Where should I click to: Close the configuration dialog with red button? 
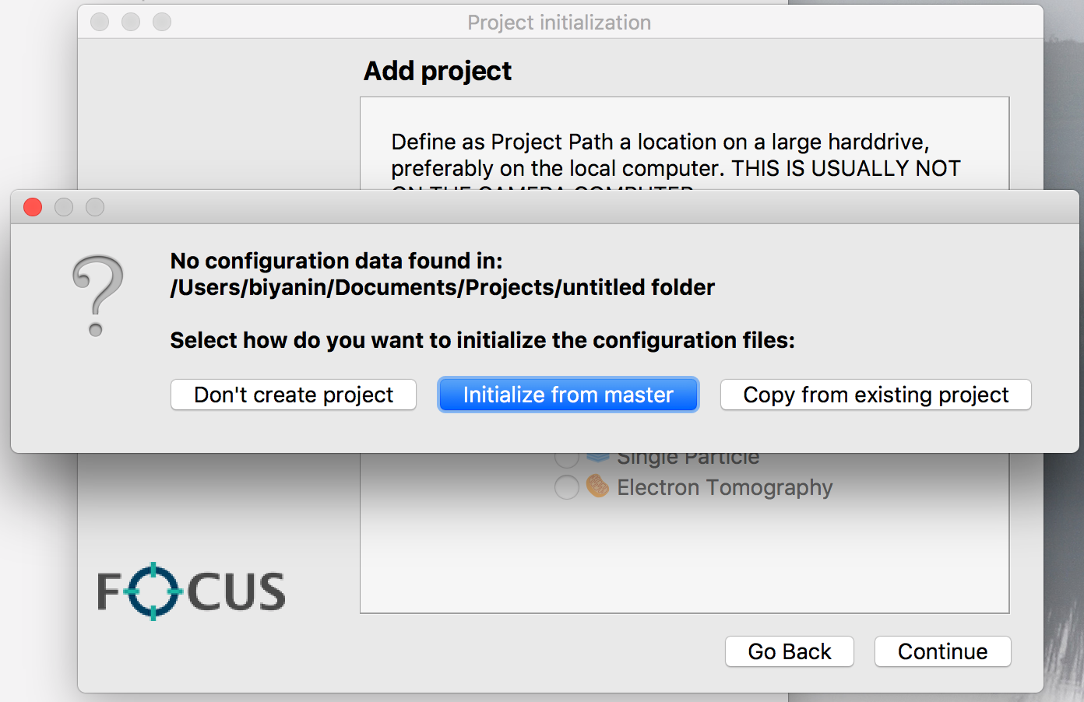(x=33, y=207)
